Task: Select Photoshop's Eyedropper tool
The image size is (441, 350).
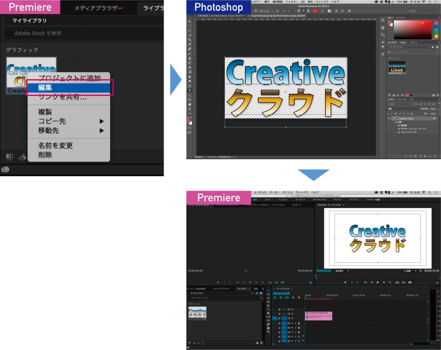Action: click(x=189, y=44)
